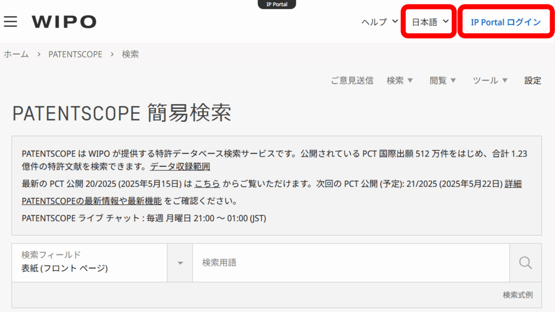This screenshot has height=312, width=555.
Task: Open 検索式例 query examples
Action: [x=518, y=295]
